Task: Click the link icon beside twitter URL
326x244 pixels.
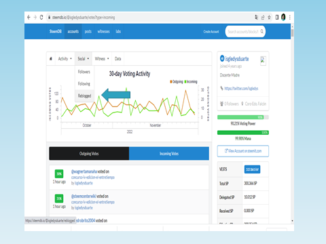Action: pyautogui.click(x=222, y=88)
